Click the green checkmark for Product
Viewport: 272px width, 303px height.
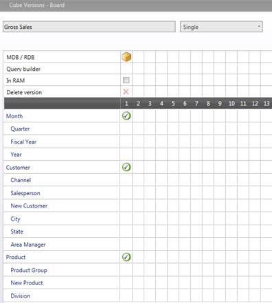pos(126,257)
